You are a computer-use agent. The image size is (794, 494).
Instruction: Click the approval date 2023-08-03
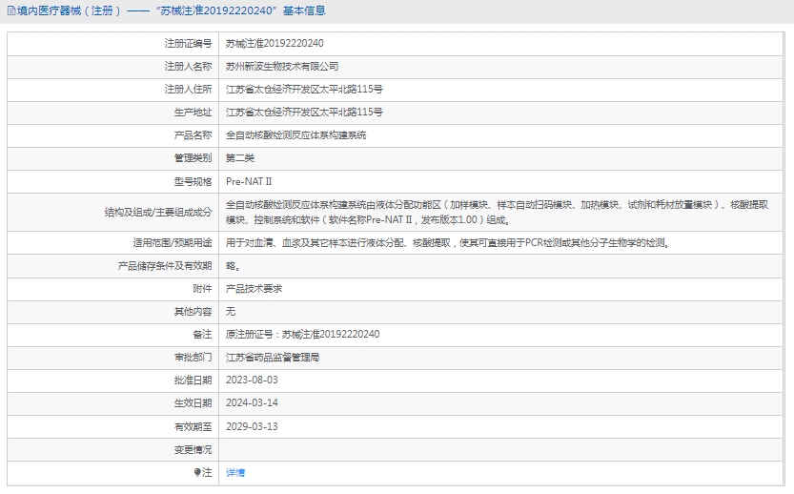pos(252,381)
